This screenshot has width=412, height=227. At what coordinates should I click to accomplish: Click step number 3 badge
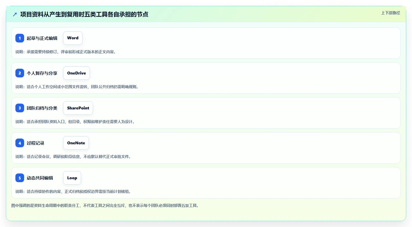click(20, 108)
